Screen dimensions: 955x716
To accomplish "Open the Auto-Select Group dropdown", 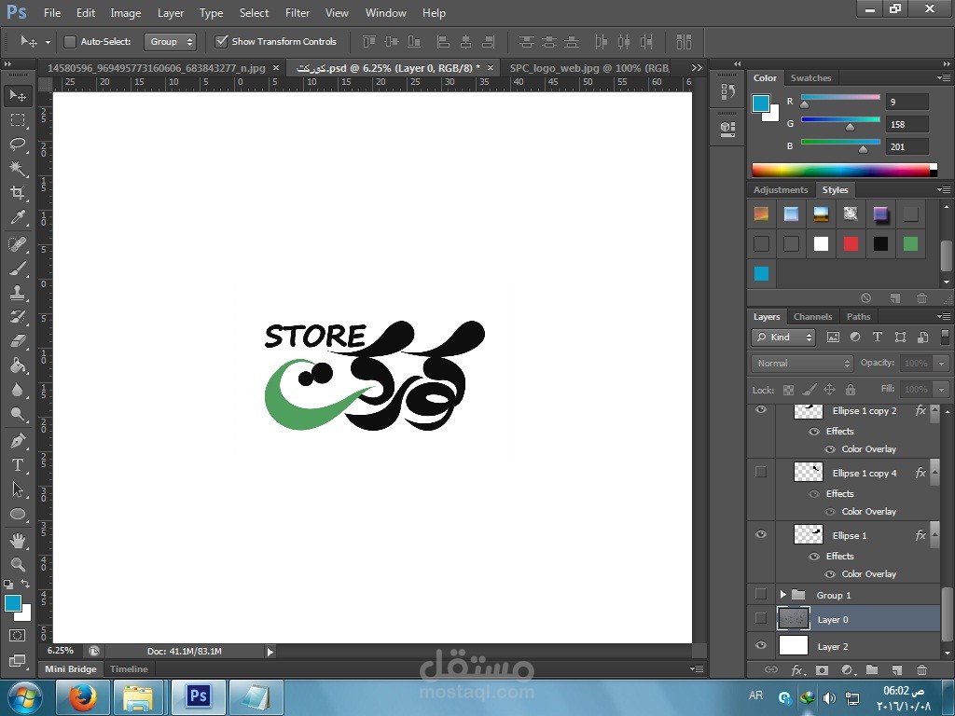I will click(170, 42).
